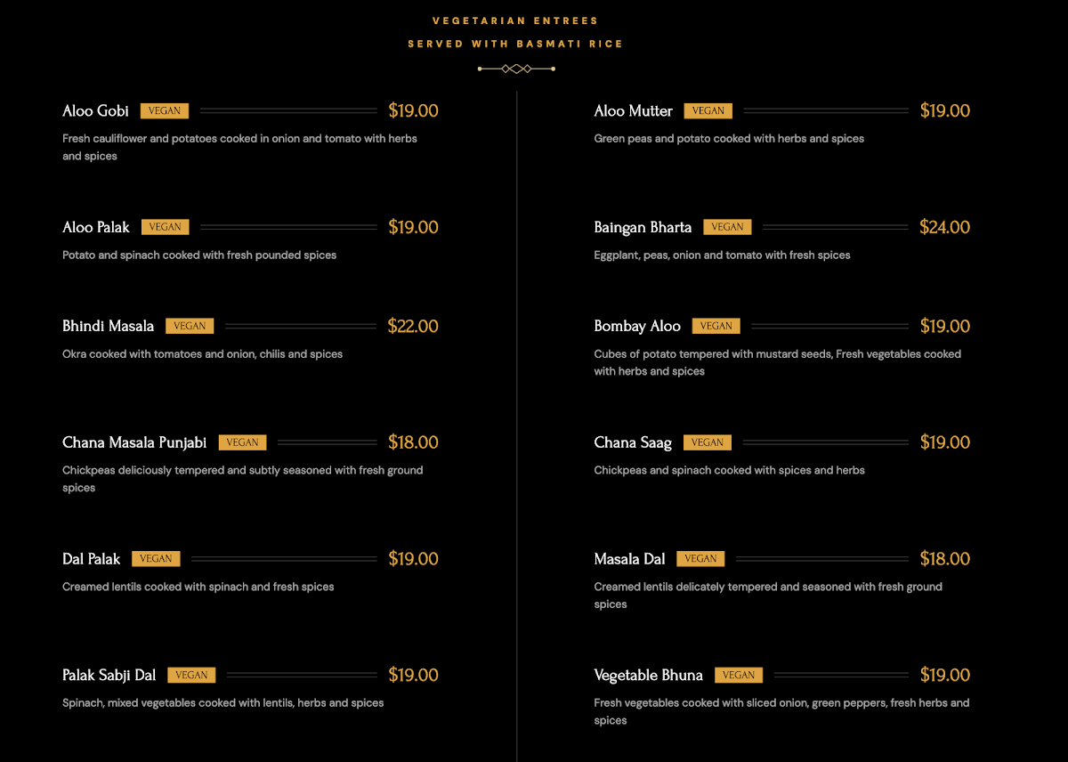This screenshot has width=1068, height=762.
Task: Click the VEGAN badge for Baingan Bharta
Action: [727, 227]
